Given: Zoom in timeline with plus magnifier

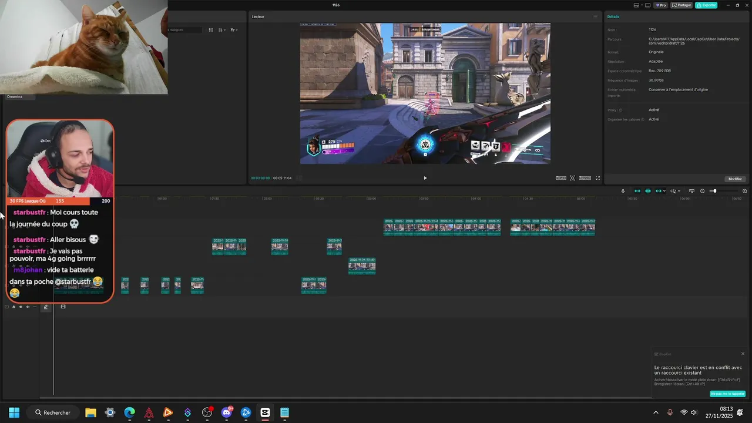Looking at the screenshot, I should pyautogui.click(x=744, y=191).
